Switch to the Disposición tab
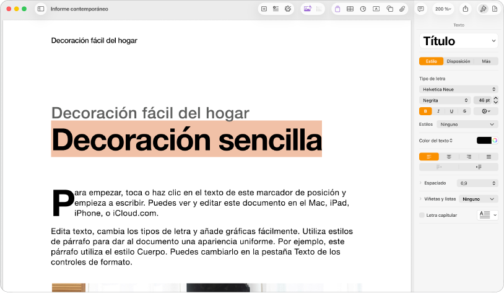 tap(458, 61)
